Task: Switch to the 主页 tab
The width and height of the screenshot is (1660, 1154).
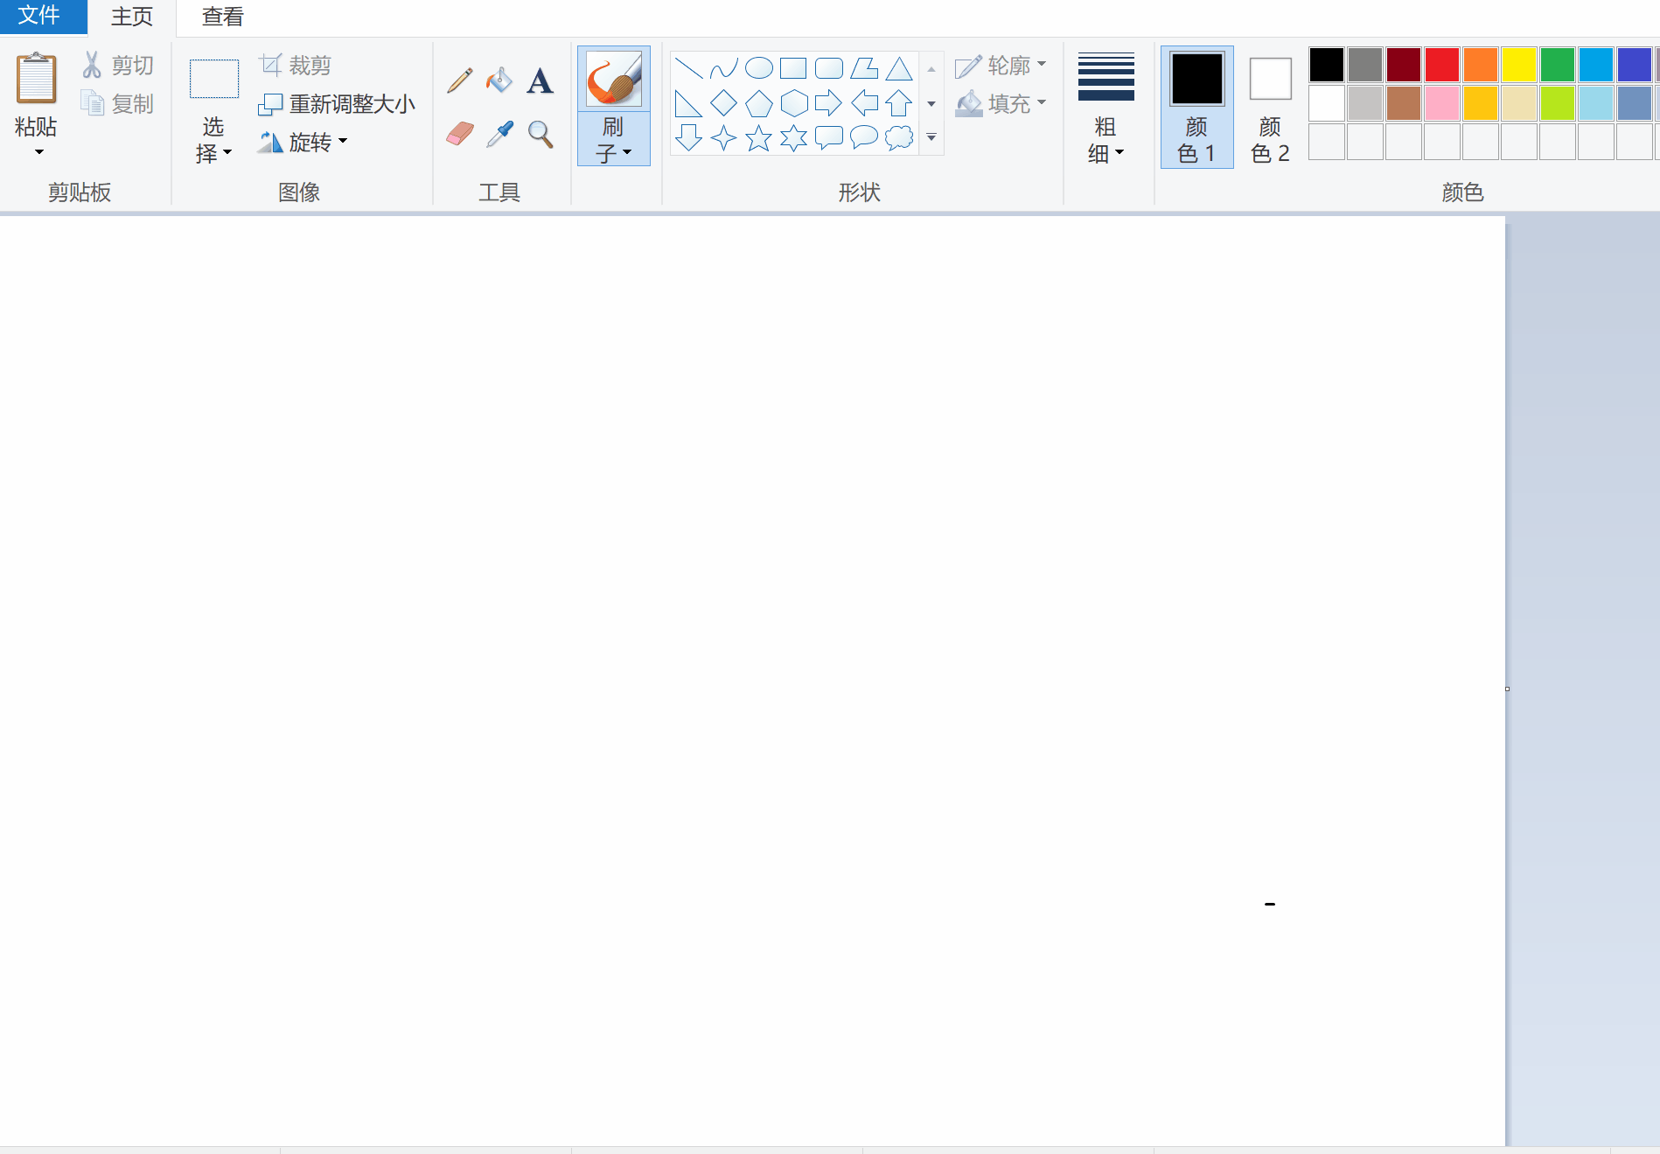Action: pos(132,17)
